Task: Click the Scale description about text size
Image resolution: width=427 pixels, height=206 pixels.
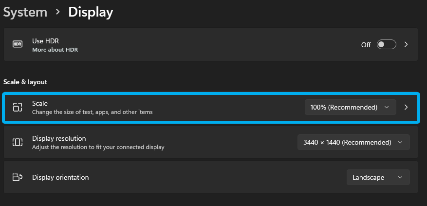Action: (x=92, y=112)
